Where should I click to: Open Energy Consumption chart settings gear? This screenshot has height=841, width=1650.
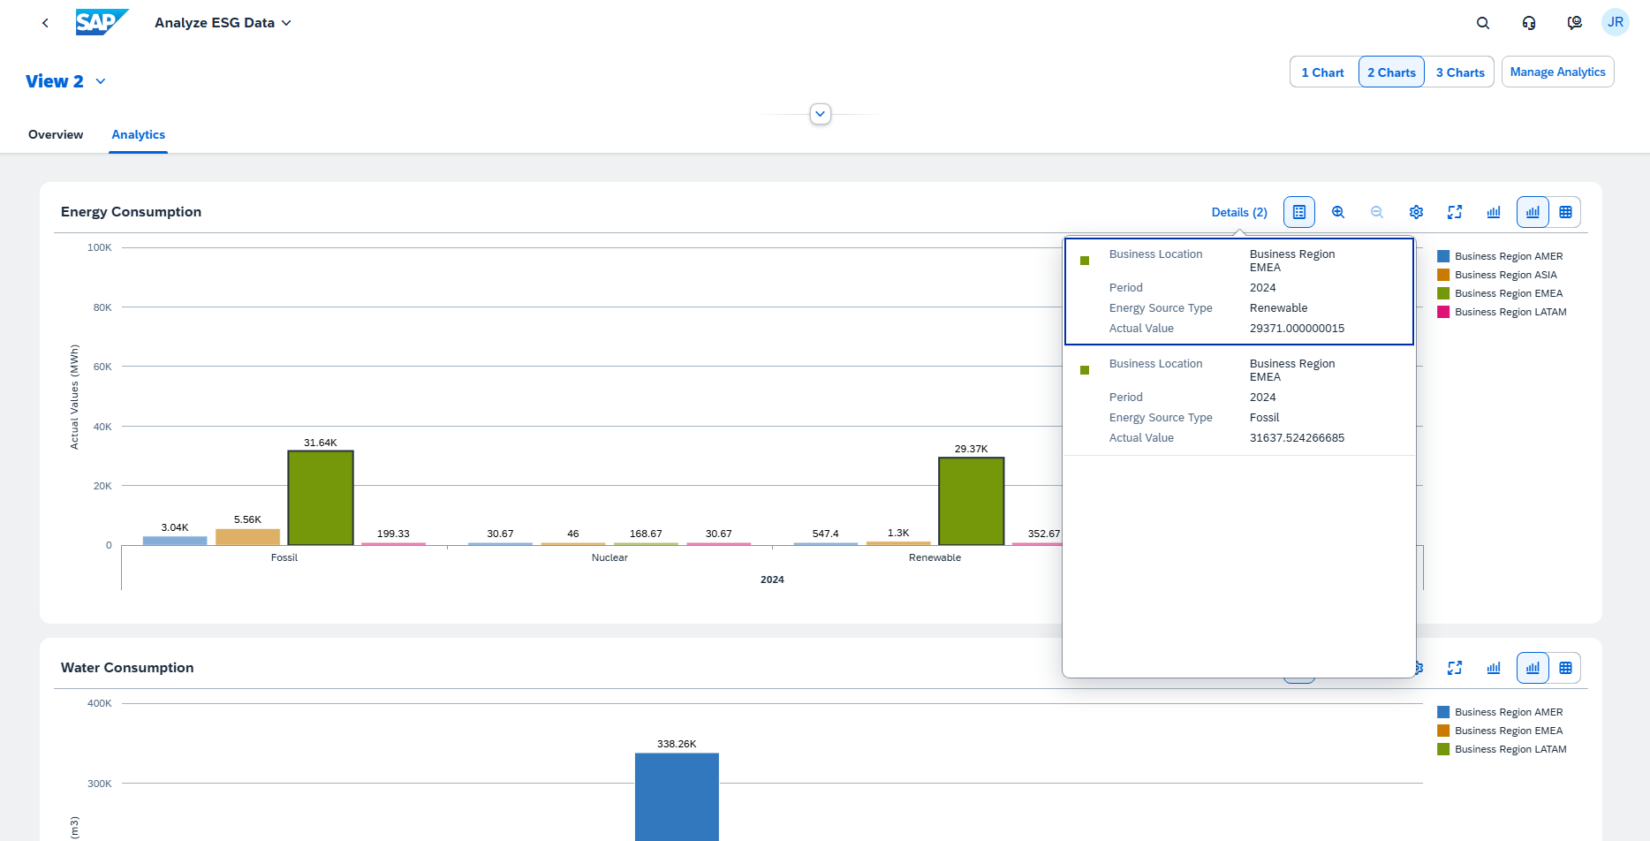point(1416,212)
